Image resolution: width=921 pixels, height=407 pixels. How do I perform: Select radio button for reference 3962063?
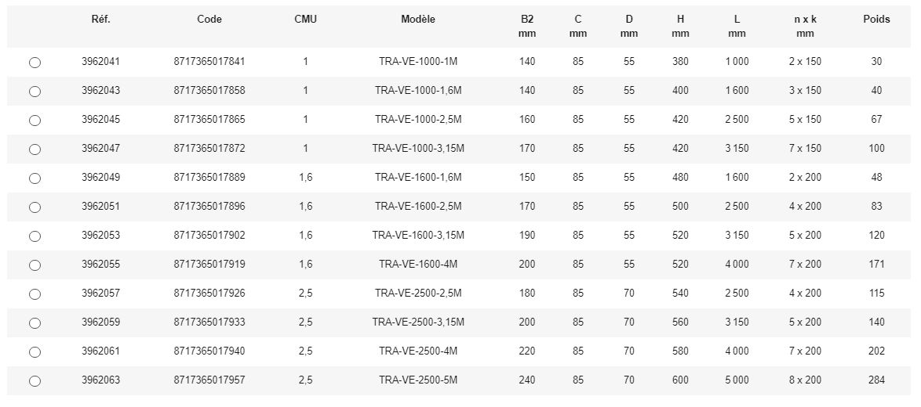click(35, 381)
